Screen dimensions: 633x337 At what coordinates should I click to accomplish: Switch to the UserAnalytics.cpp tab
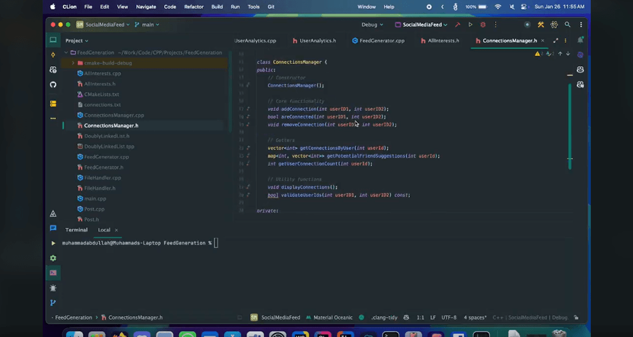(255, 41)
